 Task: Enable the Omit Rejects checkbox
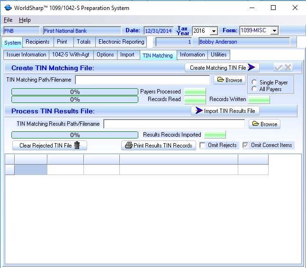tap(203, 145)
